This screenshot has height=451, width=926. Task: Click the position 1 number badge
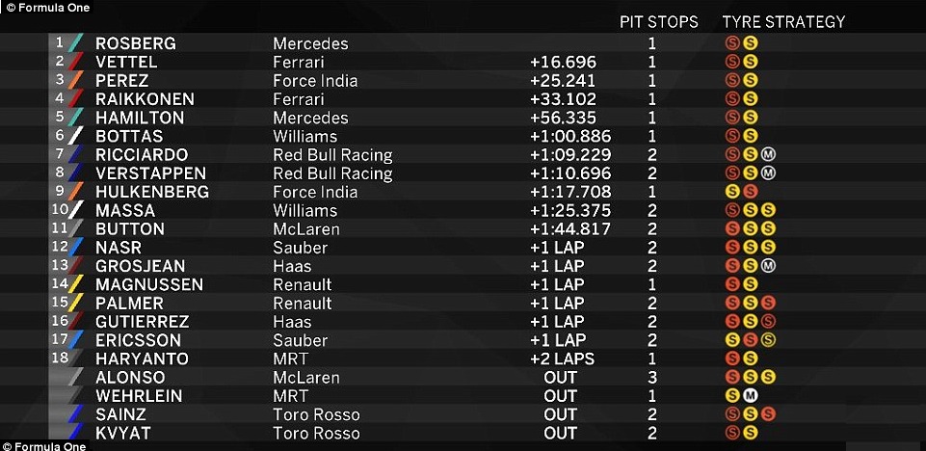point(60,43)
